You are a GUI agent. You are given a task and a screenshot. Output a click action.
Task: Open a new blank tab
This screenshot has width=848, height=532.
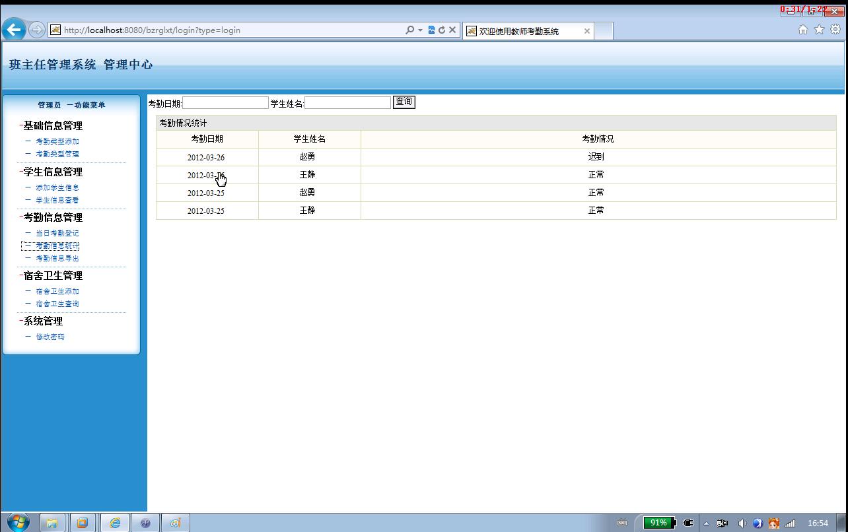(604, 31)
